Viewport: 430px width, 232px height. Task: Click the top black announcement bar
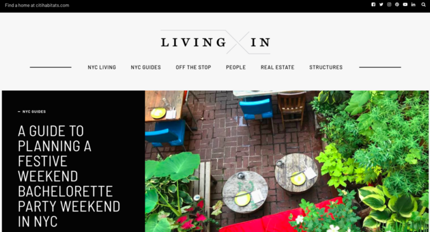tap(215, 6)
